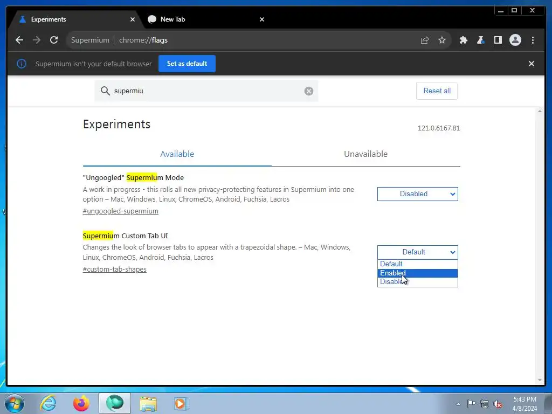Click the muted volume tray icon
The width and height of the screenshot is (552, 414).
pos(498,404)
